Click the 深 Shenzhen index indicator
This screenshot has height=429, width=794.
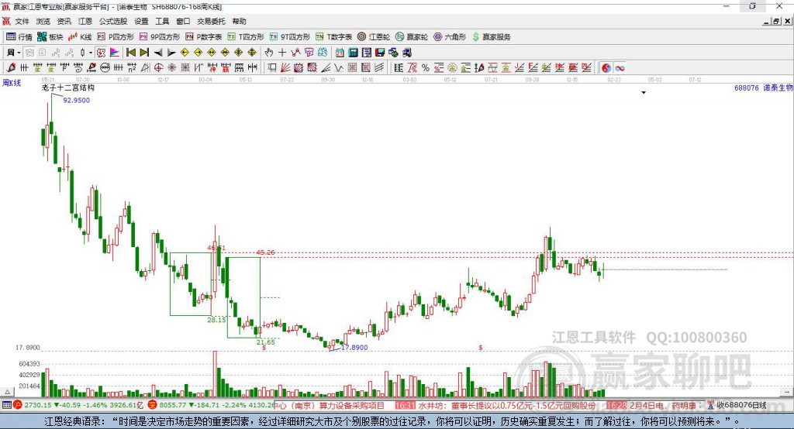153,405
